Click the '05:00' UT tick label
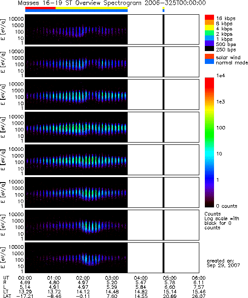 (x=169, y=278)
